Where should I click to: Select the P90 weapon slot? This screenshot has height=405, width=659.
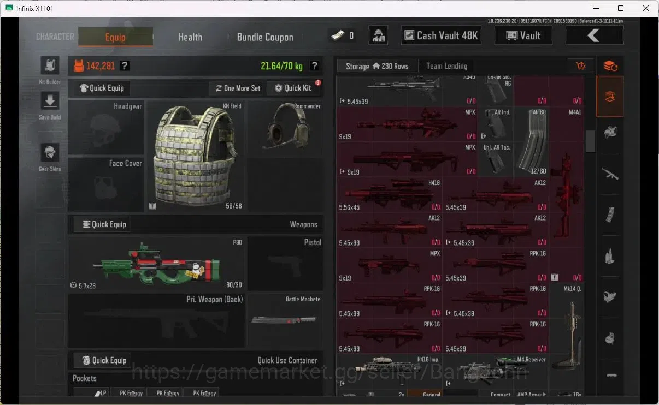pyautogui.click(x=157, y=264)
